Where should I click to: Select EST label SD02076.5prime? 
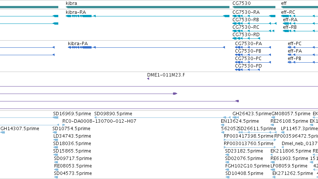[244, 158]
